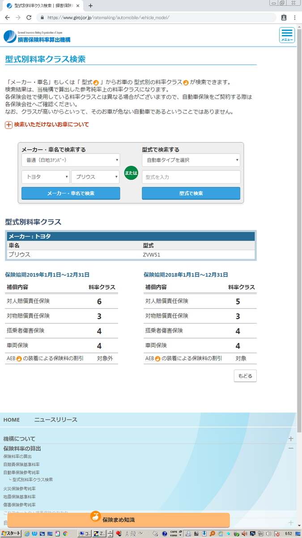Open a new browser tab
Viewport: 302px width, 538px height.
click(x=90, y=6)
